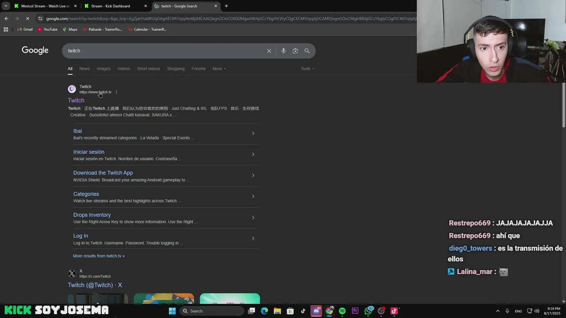Open Discord from taskbar
The width and height of the screenshot is (566, 318).
316,311
